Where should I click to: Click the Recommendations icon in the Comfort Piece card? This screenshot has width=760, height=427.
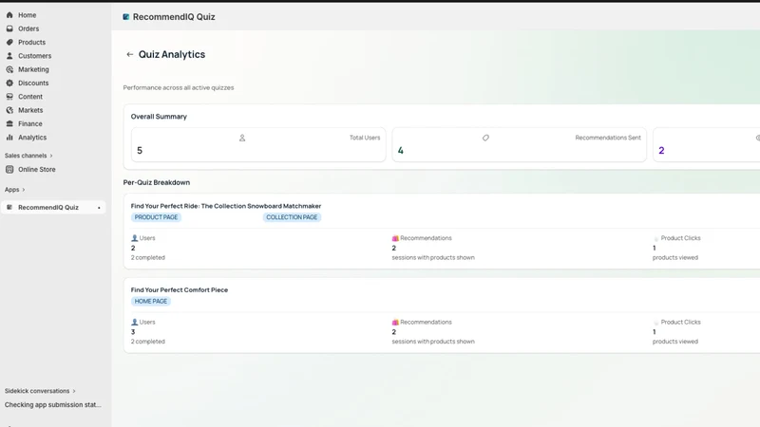pyautogui.click(x=395, y=322)
